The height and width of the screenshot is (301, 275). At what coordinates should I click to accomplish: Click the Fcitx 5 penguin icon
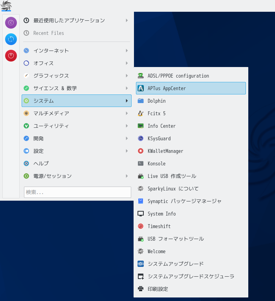(x=141, y=113)
